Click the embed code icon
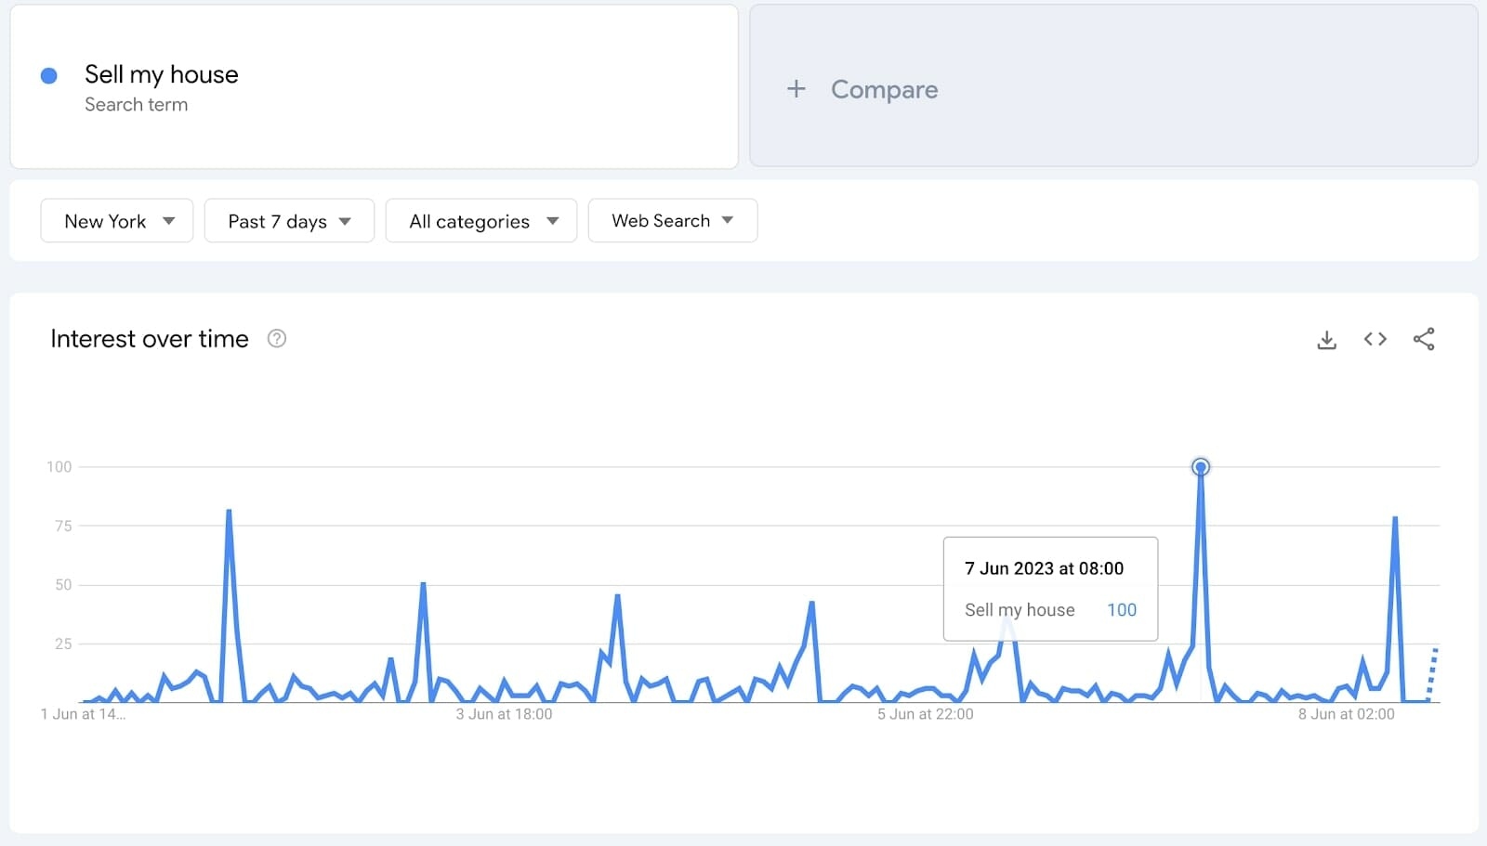This screenshot has width=1487, height=846. click(1375, 339)
